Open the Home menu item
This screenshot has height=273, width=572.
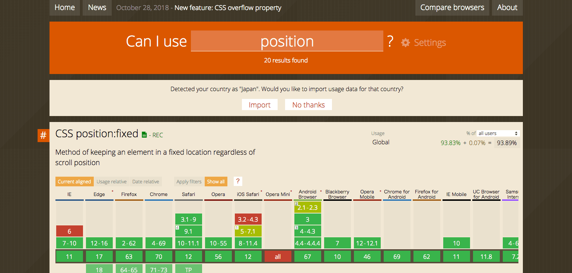pyautogui.click(x=65, y=7)
